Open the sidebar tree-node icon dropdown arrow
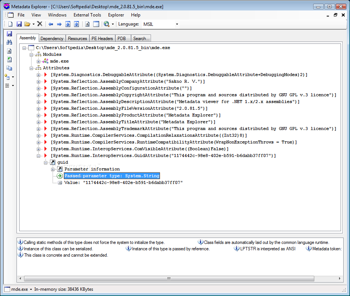The width and height of the screenshot is (350, 296). pos(13,77)
